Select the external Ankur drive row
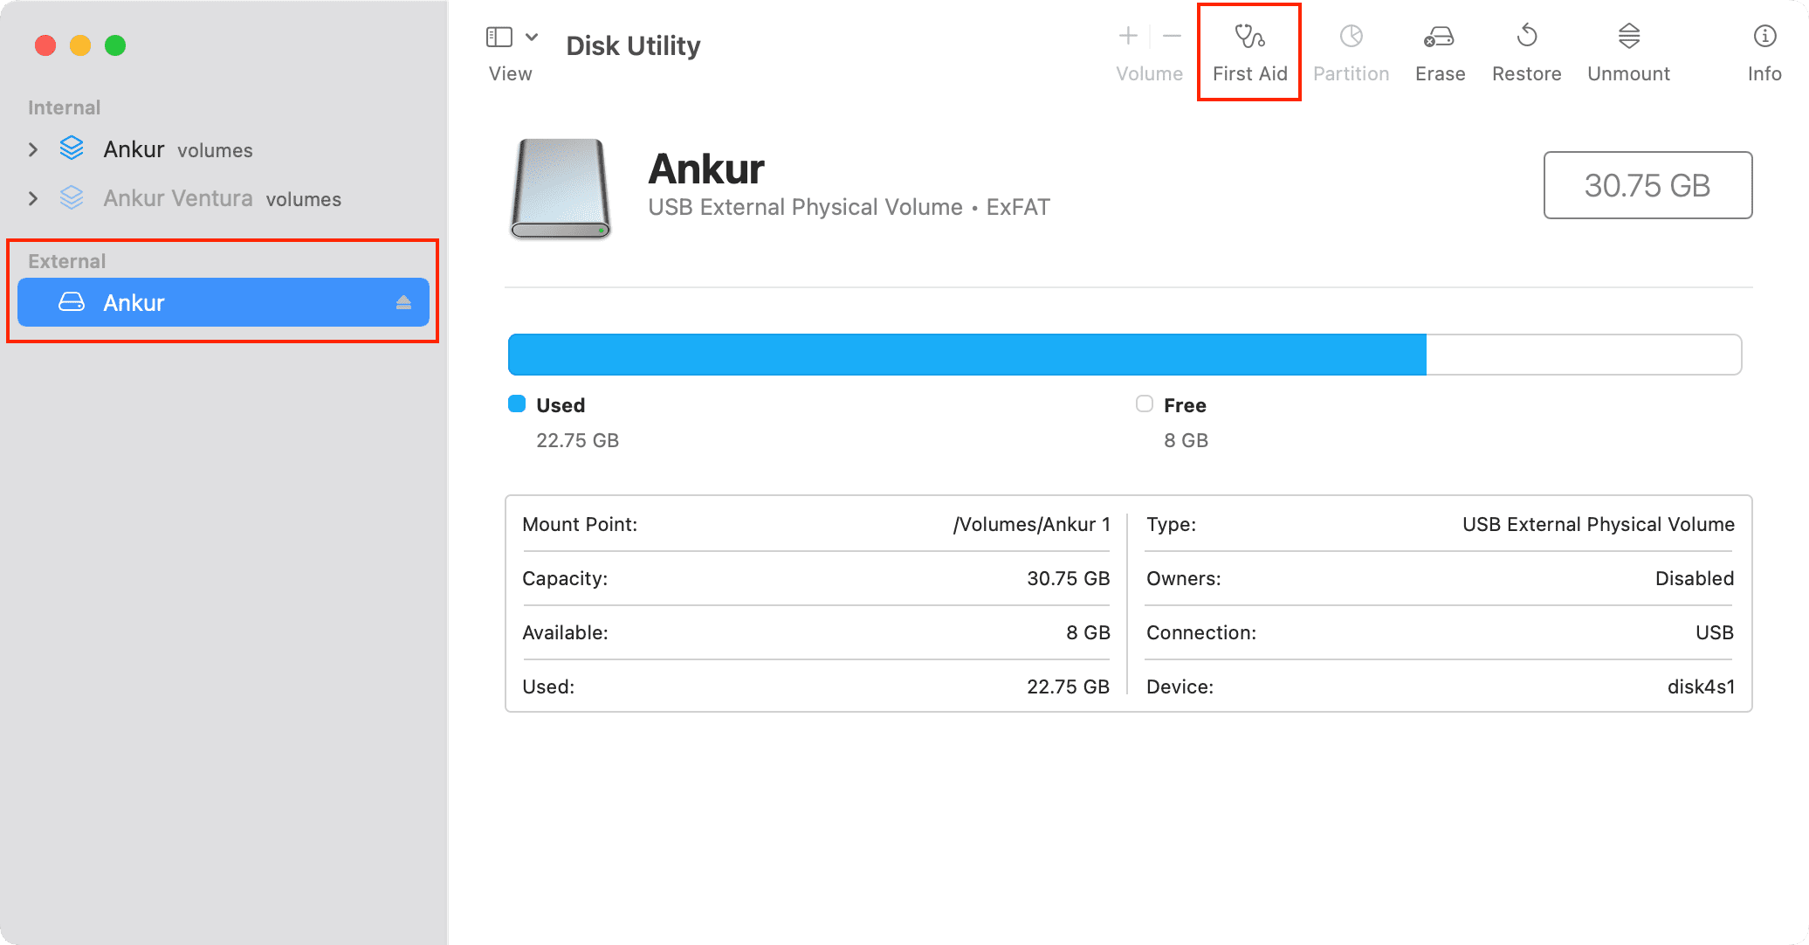Screen dimensions: 1809x945 [223, 302]
